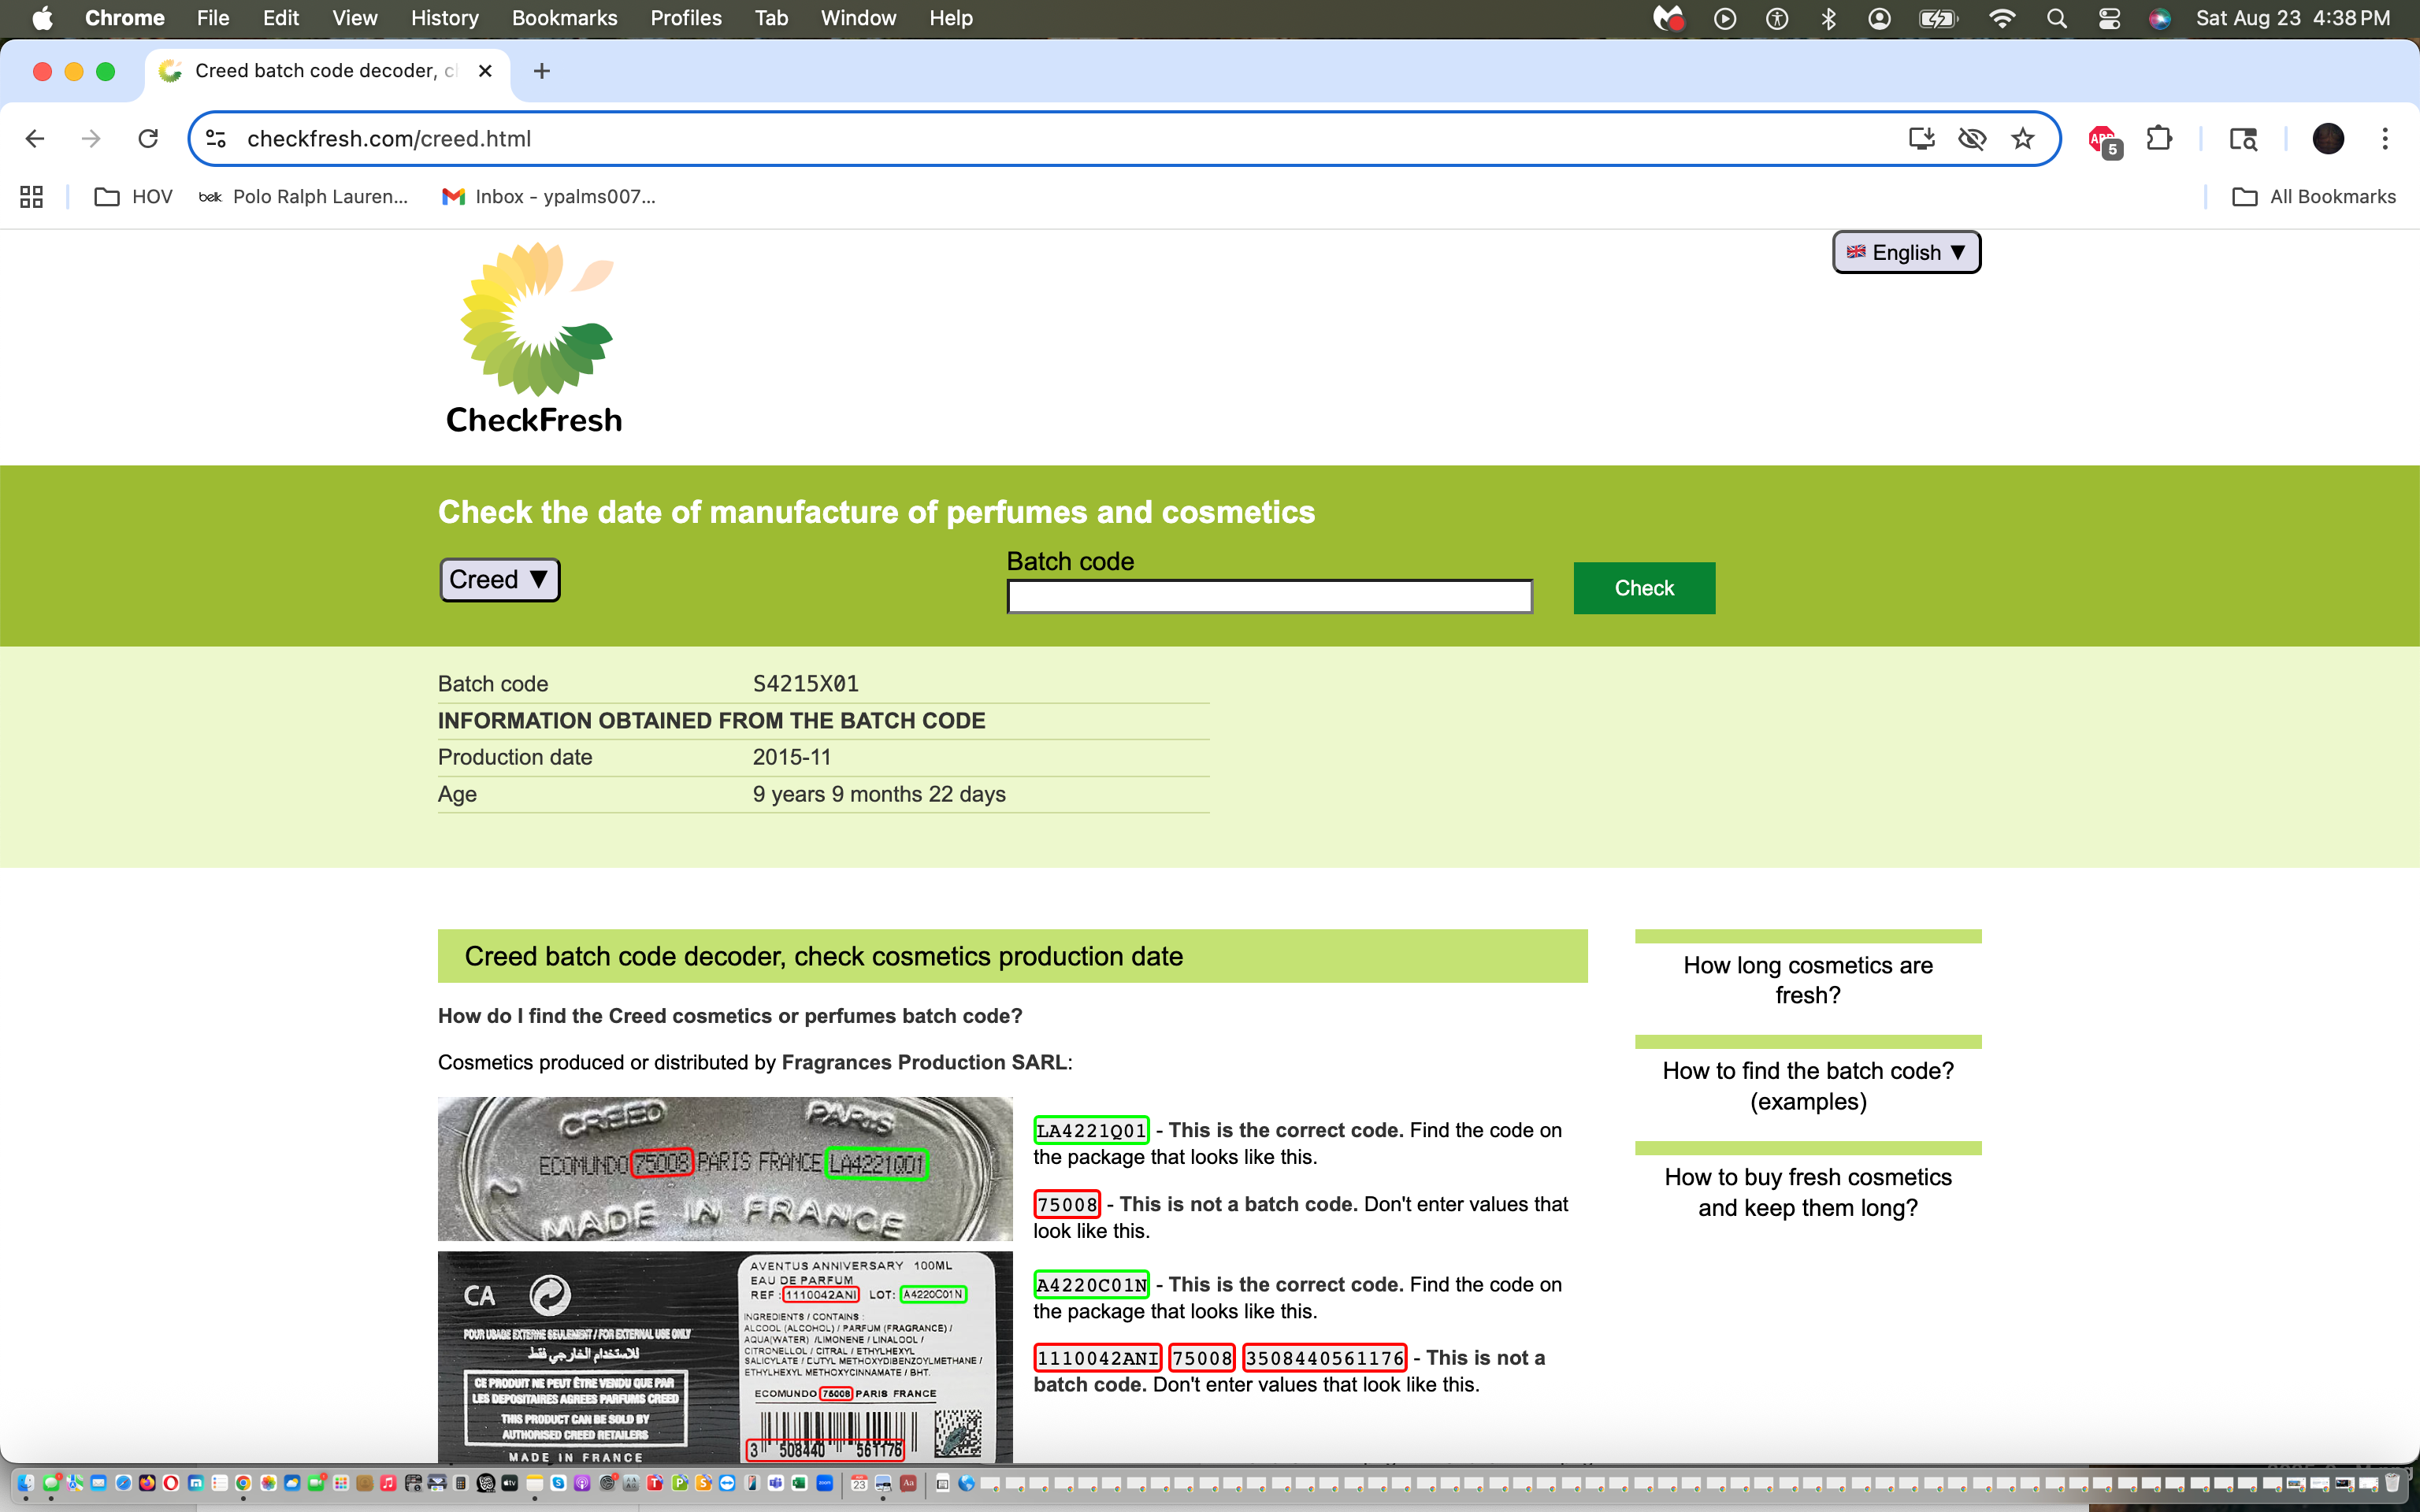This screenshot has height=1512, width=2420.
Task: Expand the English language selector
Action: tap(1906, 252)
